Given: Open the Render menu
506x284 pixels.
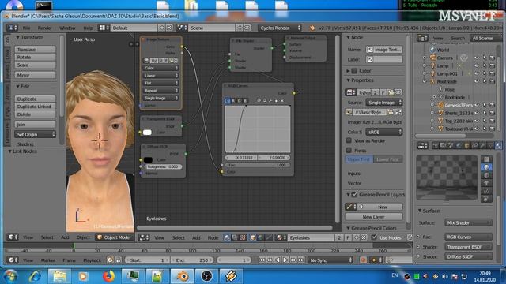Looking at the screenshot, I should [44, 28].
